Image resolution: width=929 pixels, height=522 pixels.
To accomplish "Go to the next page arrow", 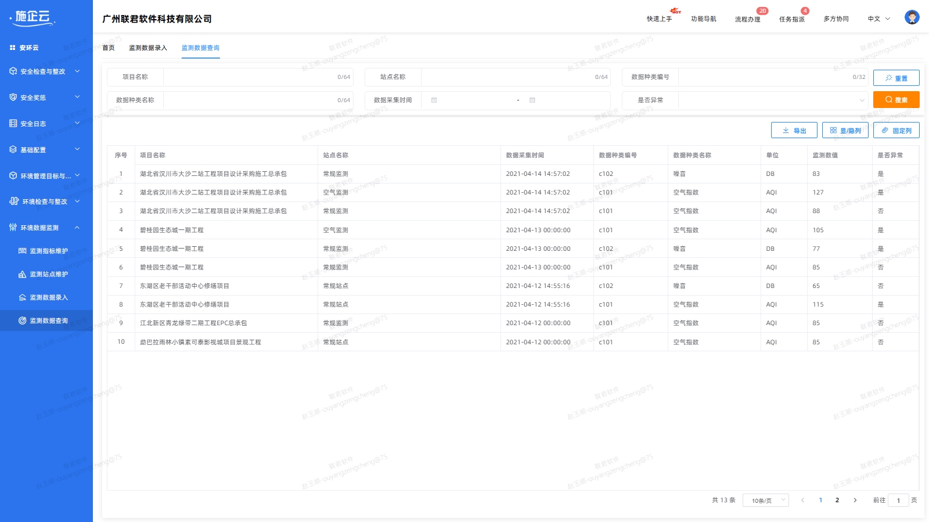I will tap(855, 500).
